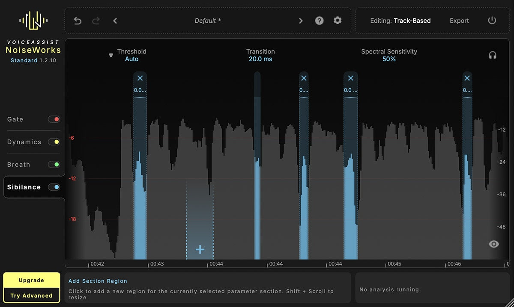The width and height of the screenshot is (514, 307).
Task: Toggle the Dynamics module switch
Action: click(x=54, y=142)
